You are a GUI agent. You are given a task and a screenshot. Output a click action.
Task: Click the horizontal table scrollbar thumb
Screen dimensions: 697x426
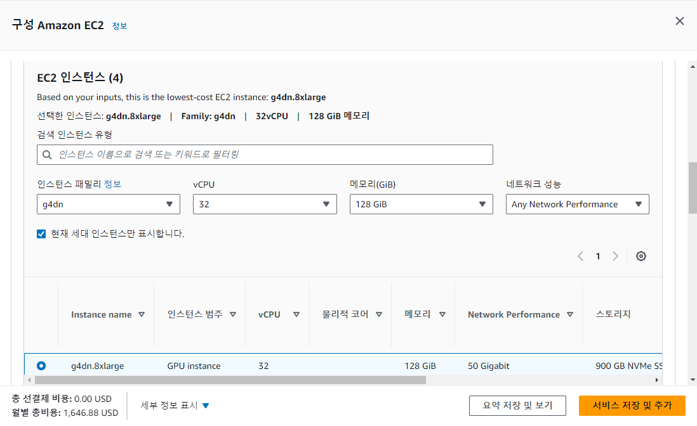[230, 380]
